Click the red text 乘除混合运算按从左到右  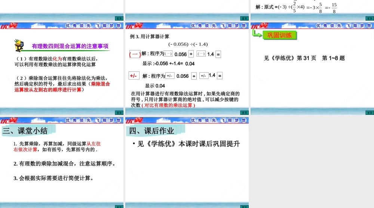click(62, 87)
